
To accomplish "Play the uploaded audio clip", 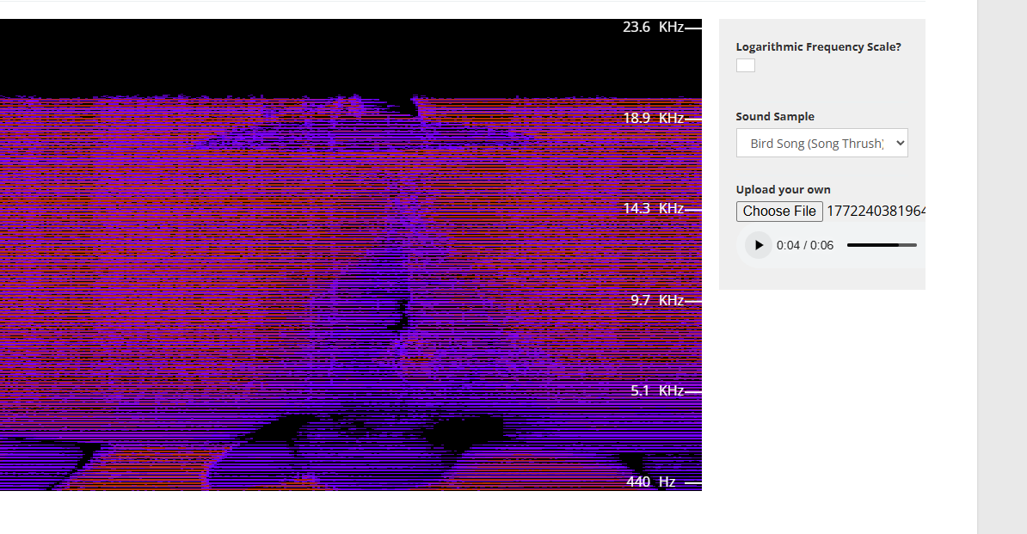I will tap(759, 245).
